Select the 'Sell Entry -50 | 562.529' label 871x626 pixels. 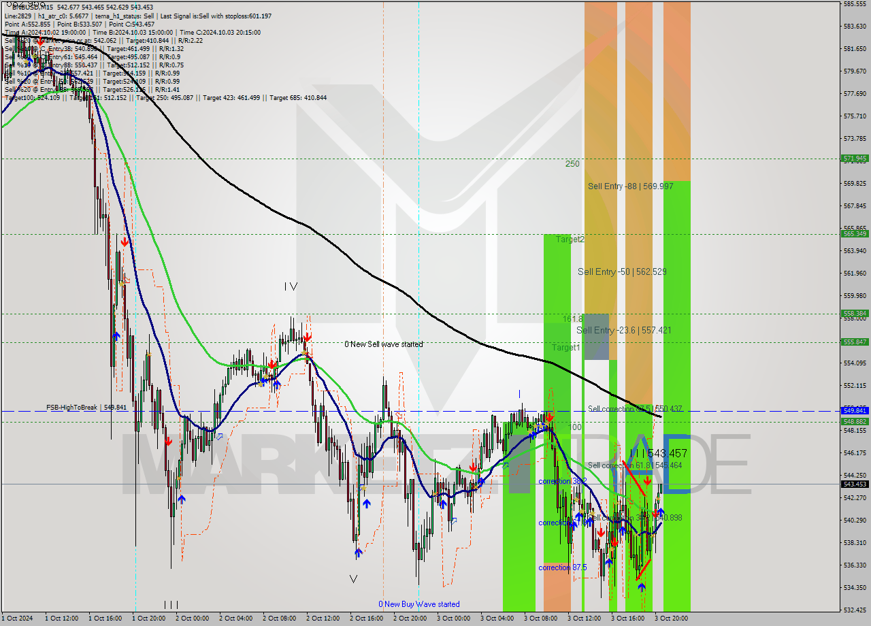click(622, 271)
